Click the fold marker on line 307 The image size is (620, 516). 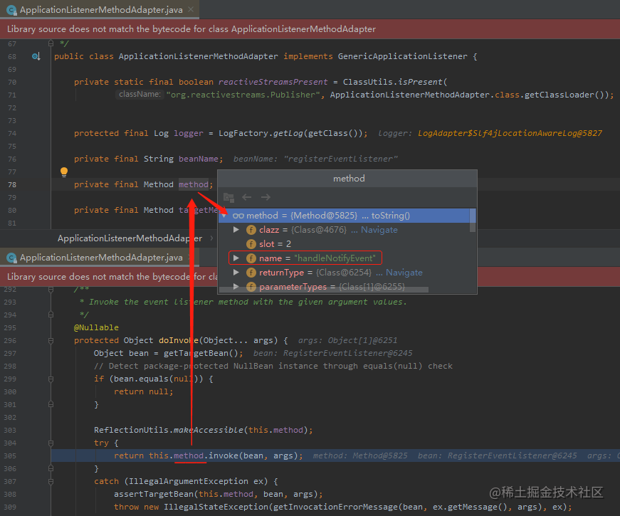pos(51,481)
